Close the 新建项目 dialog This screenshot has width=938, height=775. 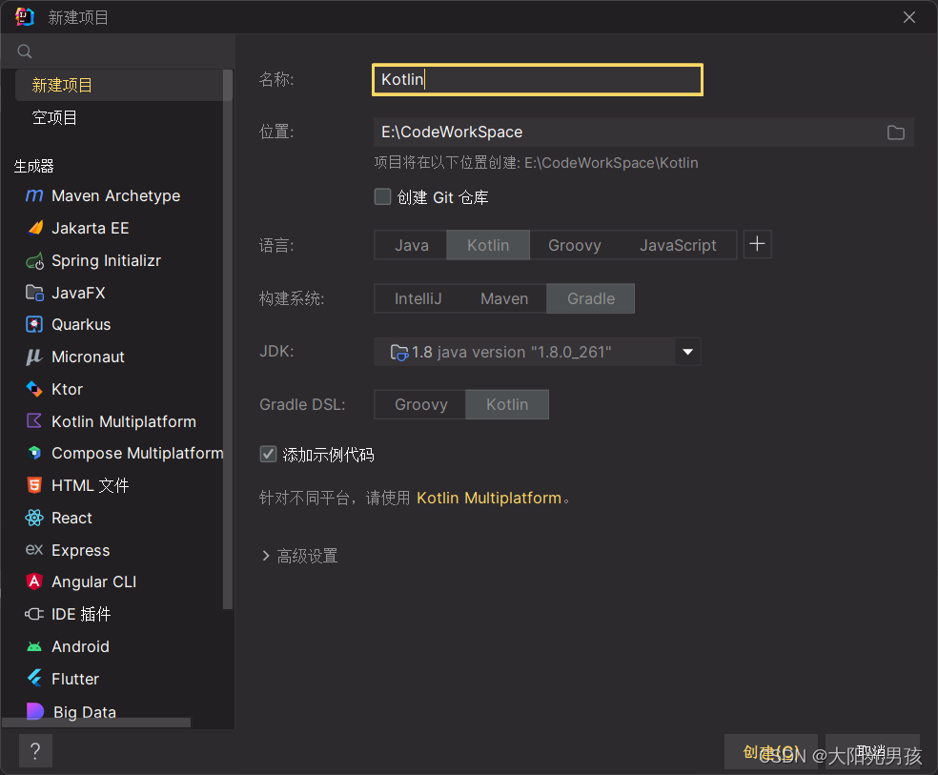pyautogui.click(x=909, y=17)
